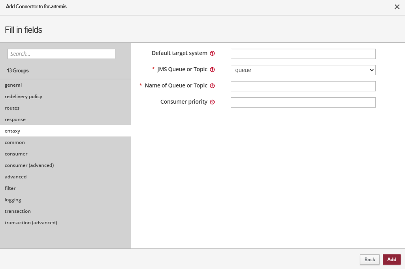Click help icon beside JMS Queue or Topic
The width and height of the screenshot is (405, 269).
(x=212, y=70)
